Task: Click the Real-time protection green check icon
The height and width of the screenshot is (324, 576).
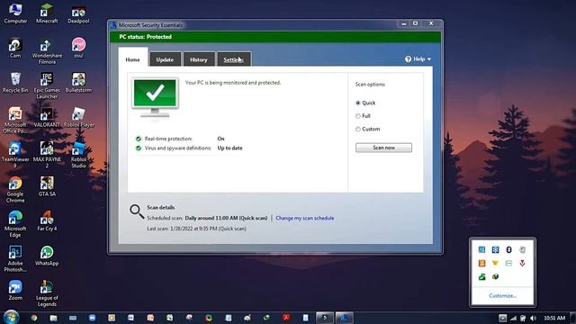Action: [139, 139]
